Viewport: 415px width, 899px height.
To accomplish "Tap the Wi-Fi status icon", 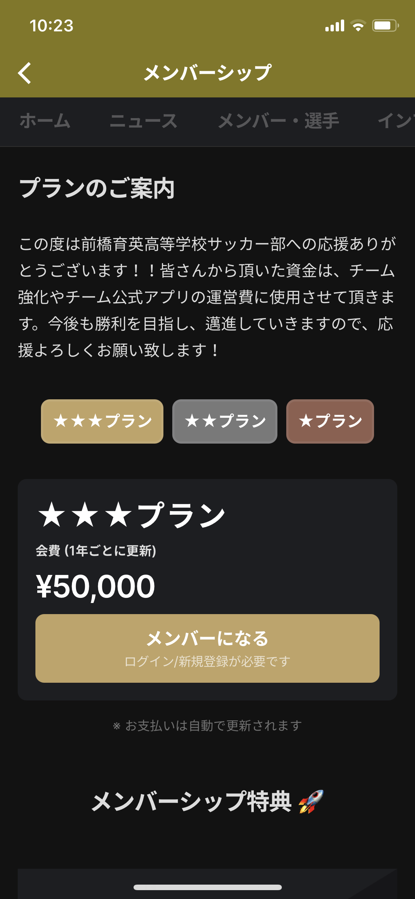I will (x=357, y=26).
